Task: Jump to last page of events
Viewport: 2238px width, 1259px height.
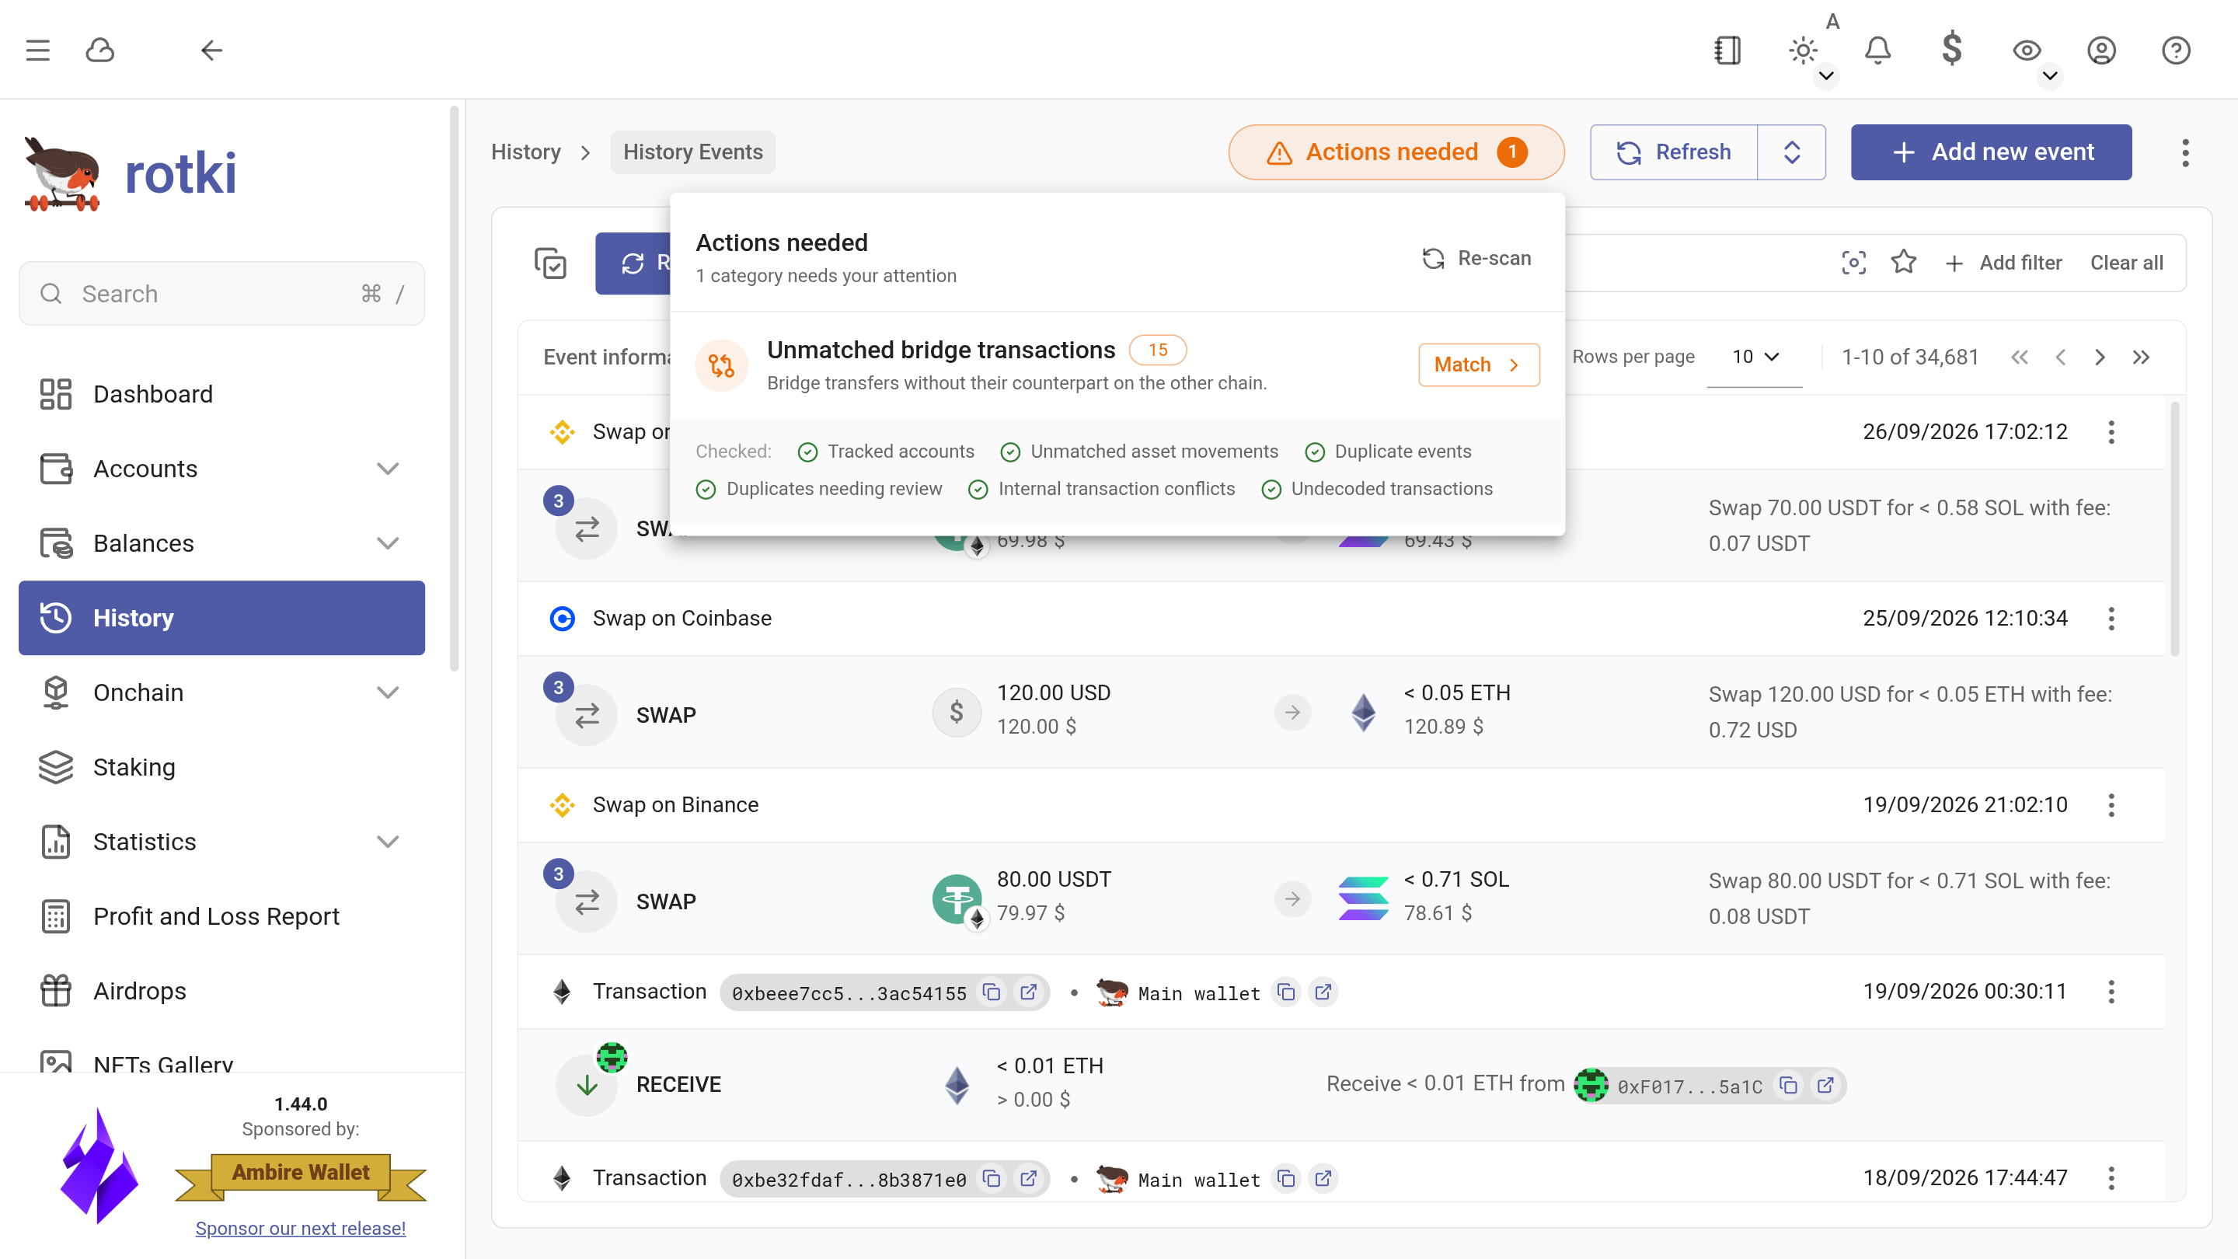Action: click(x=2141, y=357)
